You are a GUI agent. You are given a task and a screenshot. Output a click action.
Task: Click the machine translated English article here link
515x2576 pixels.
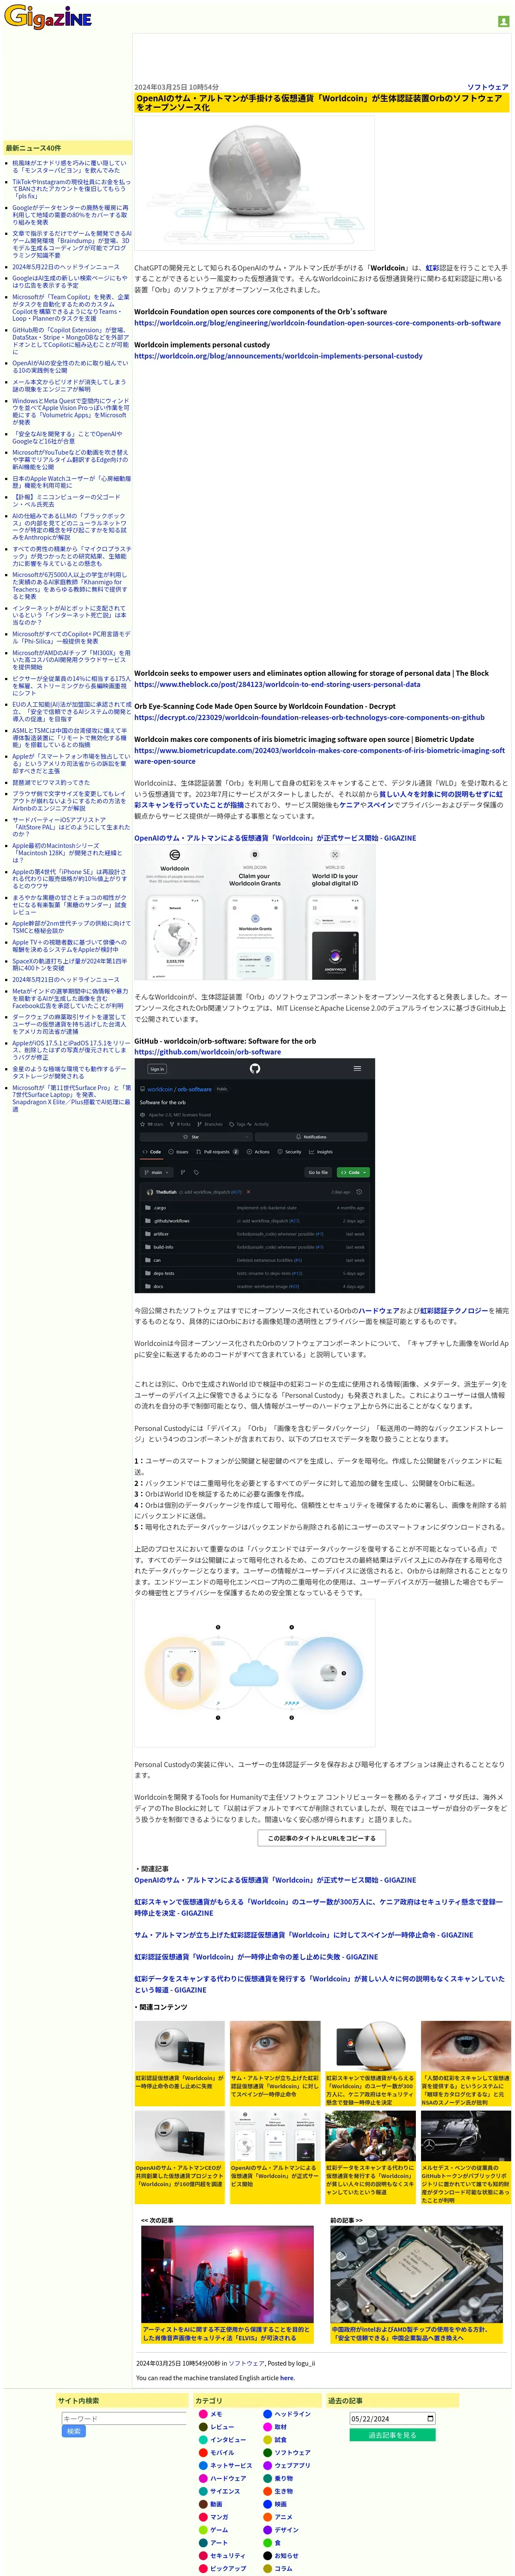click(x=287, y=2379)
